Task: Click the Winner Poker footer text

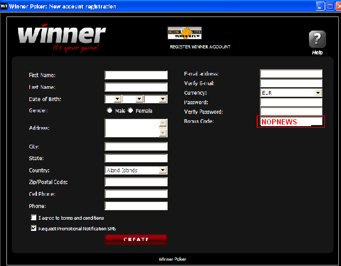Action: (172, 259)
